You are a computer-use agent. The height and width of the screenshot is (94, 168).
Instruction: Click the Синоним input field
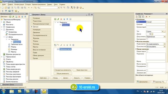(156, 24)
